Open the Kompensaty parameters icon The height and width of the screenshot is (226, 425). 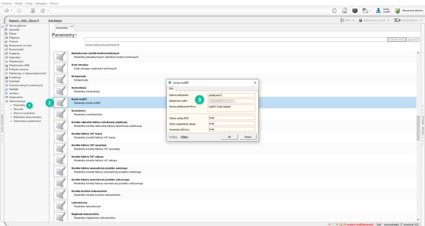point(61,80)
